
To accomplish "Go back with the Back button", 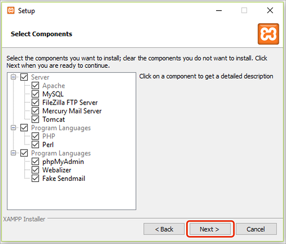I will click(x=164, y=229).
